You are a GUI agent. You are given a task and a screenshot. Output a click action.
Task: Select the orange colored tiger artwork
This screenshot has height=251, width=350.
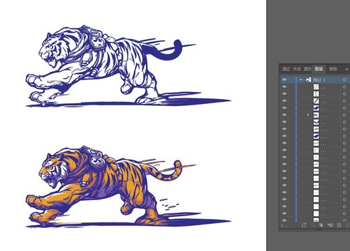coord(128,187)
